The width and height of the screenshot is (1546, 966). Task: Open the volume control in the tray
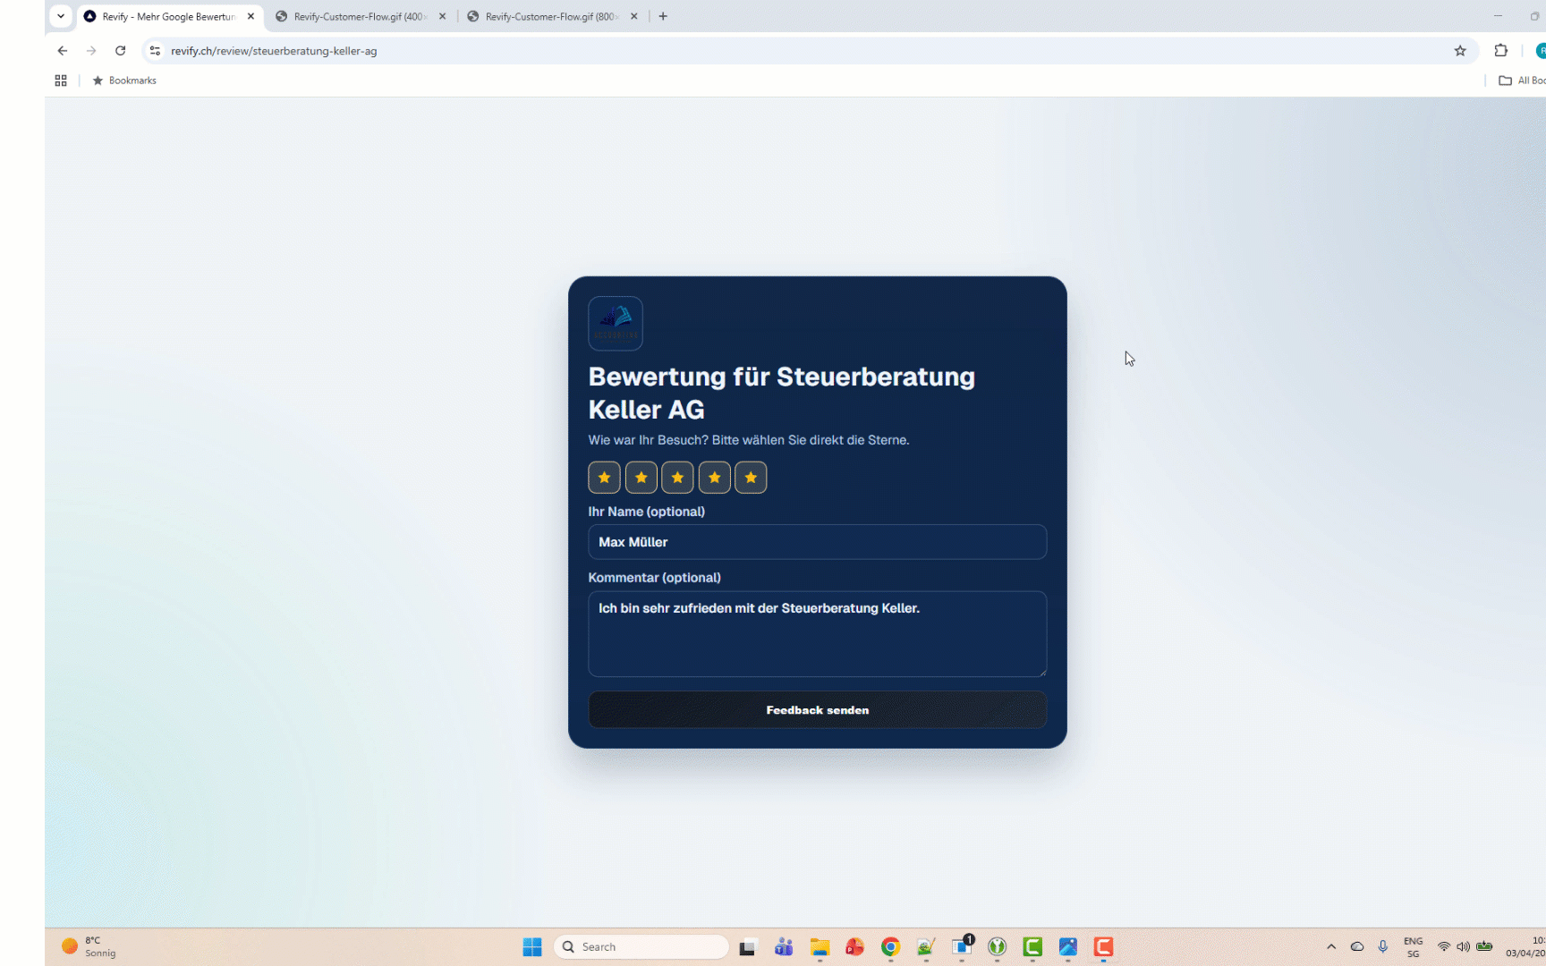1465,945
